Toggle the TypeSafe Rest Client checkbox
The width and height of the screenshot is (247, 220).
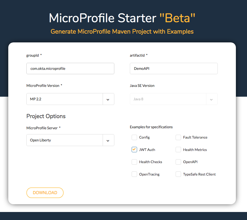coord(178,174)
